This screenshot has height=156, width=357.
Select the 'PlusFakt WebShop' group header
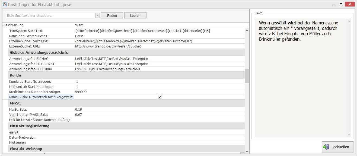(x=126, y=149)
